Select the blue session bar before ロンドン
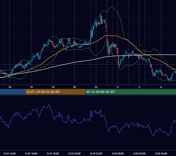176x156 pixels. pos(13,92)
